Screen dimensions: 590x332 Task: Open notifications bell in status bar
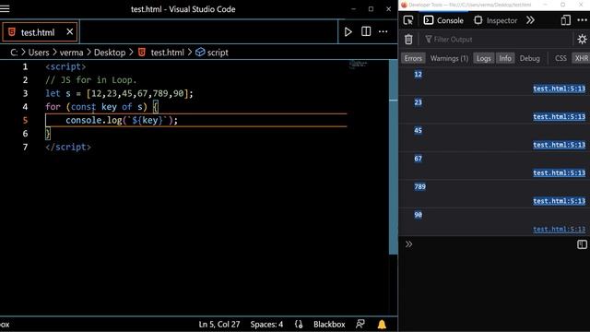[382, 324]
